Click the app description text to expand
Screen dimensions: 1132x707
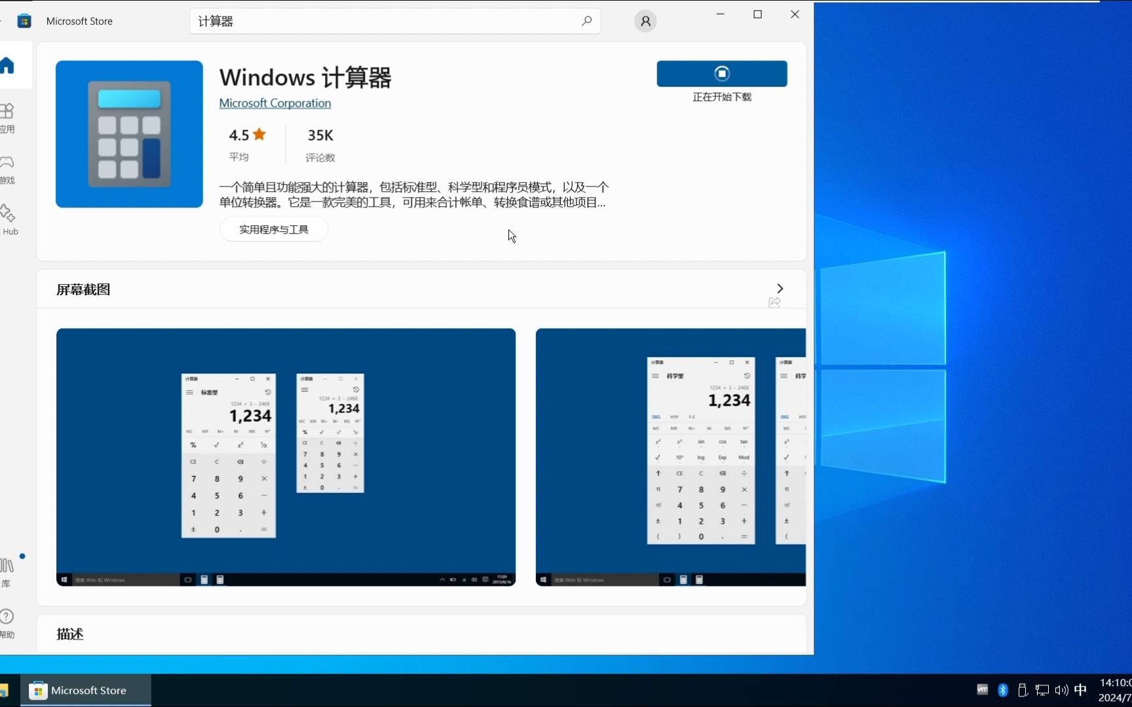tap(414, 194)
